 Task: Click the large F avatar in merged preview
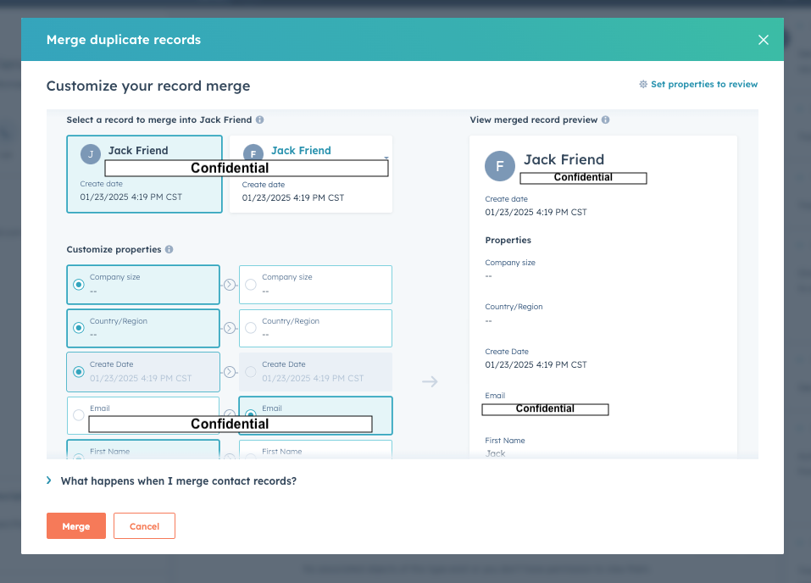coord(500,166)
